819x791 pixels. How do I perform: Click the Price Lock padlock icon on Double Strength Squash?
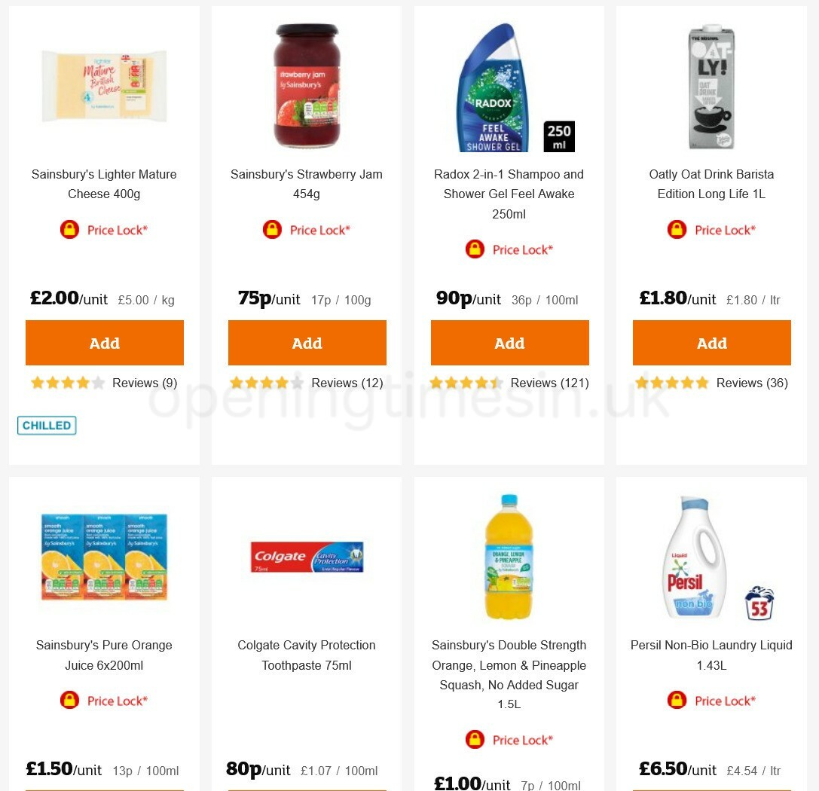[x=475, y=739]
